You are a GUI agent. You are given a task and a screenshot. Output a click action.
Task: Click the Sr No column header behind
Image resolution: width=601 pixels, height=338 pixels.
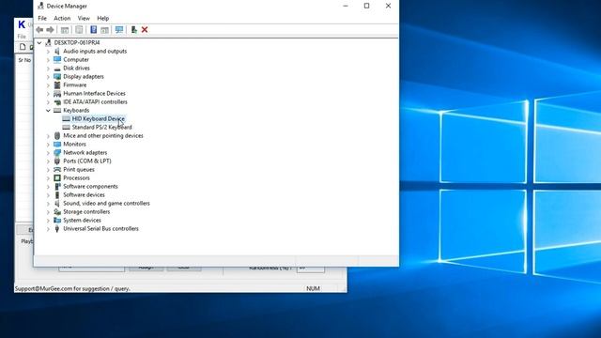point(24,60)
